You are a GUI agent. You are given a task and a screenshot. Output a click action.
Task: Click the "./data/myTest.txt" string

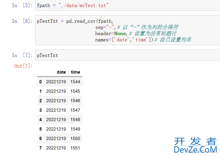[83, 6]
